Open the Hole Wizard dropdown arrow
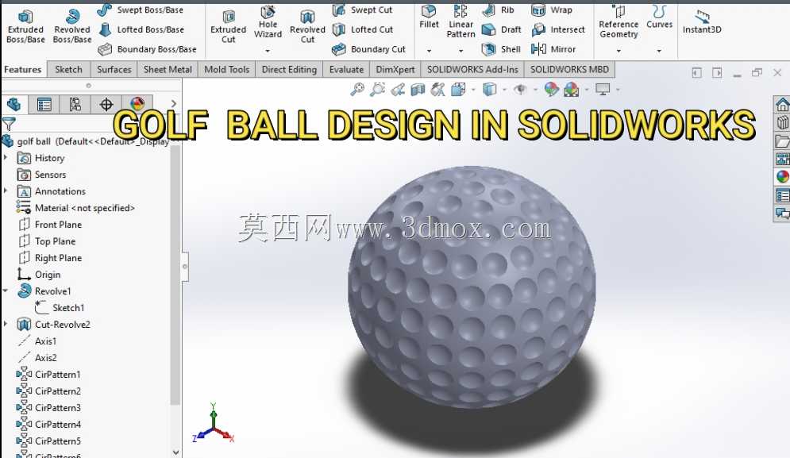This screenshot has height=458, width=790. pos(268,50)
